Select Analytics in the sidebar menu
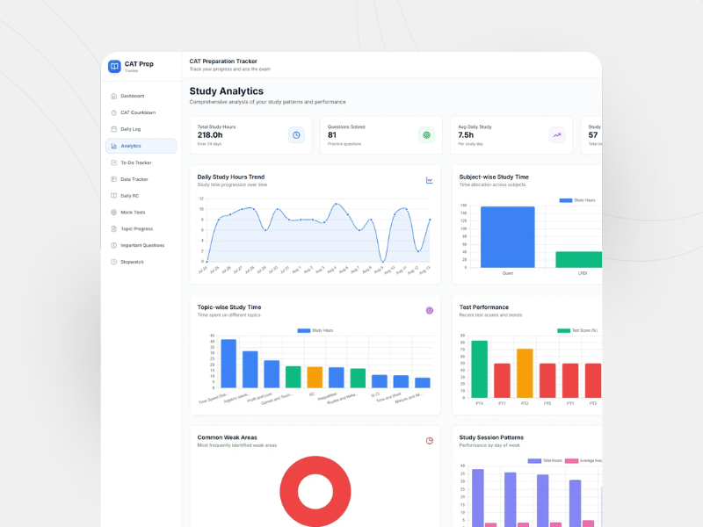This screenshot has height=527, width=703. pos(131,146)
